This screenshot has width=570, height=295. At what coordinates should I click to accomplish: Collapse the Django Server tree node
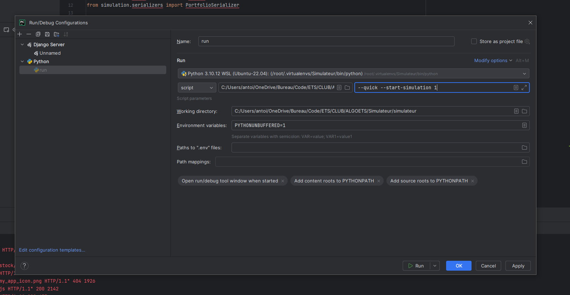(x=22, y=44)
